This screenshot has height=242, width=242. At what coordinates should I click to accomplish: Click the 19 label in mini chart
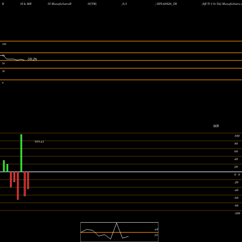click(x=156, y=235)
